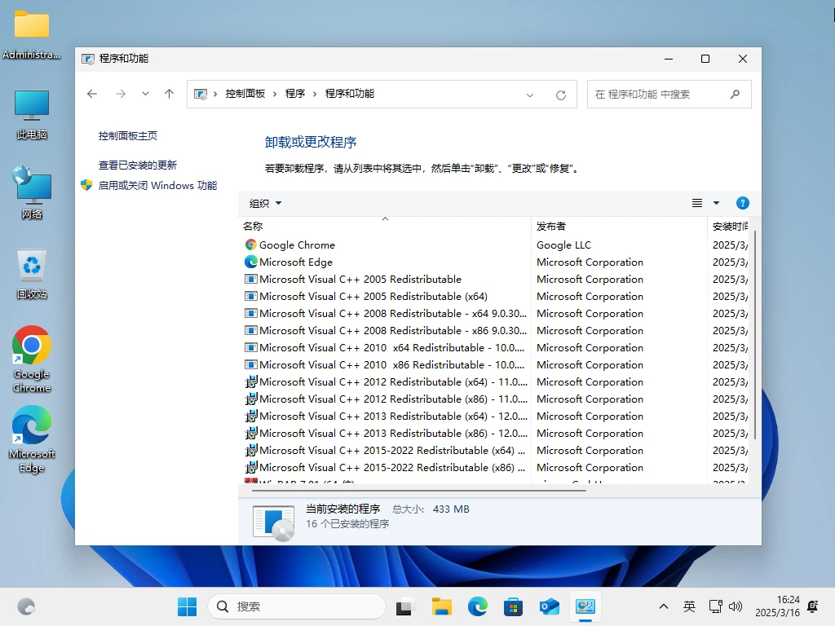Viewport: 835px width, 626px height.
Task: Select Visual C++ 2008 Redistributable x64 row
Action: point(385,313)
